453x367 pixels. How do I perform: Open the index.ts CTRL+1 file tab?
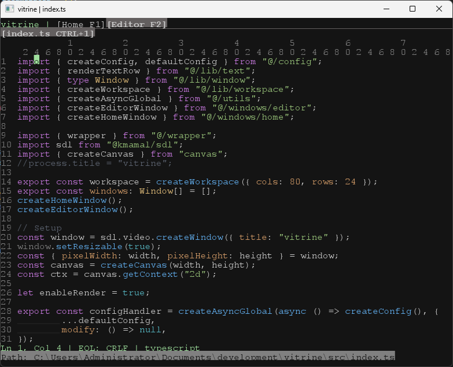[48, 34]
